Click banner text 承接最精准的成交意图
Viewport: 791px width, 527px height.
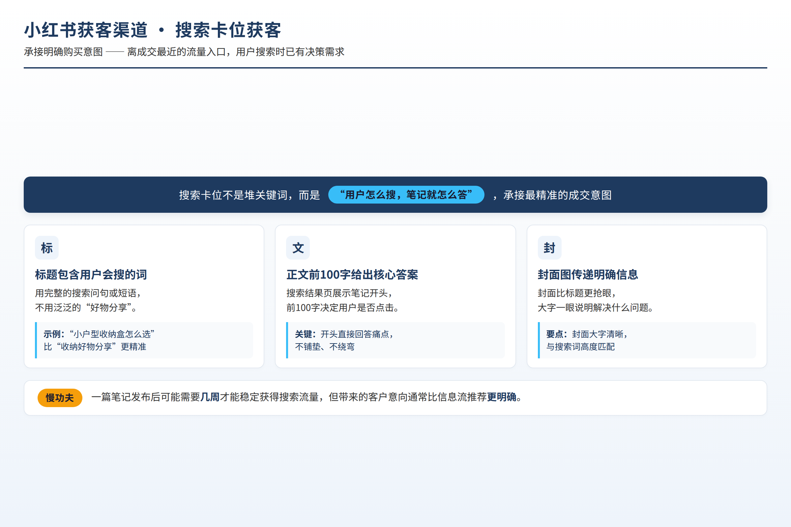(x=558, y=195)
